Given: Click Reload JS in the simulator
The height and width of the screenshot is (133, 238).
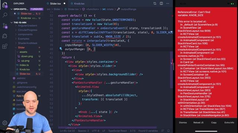Looking at the screenshot, I should click(x=198, y=123).
